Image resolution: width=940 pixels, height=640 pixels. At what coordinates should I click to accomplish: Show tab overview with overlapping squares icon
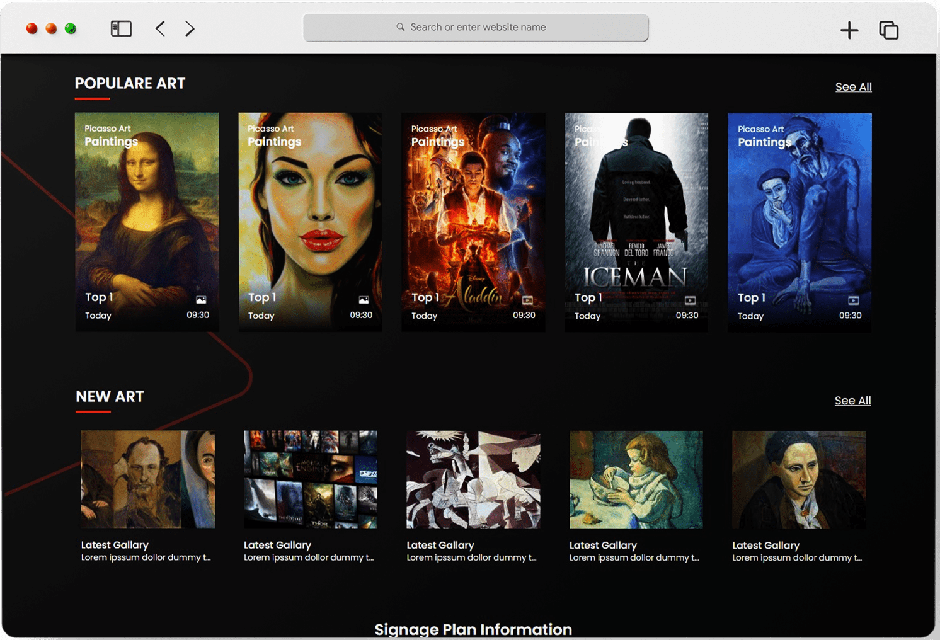point(888,30)
